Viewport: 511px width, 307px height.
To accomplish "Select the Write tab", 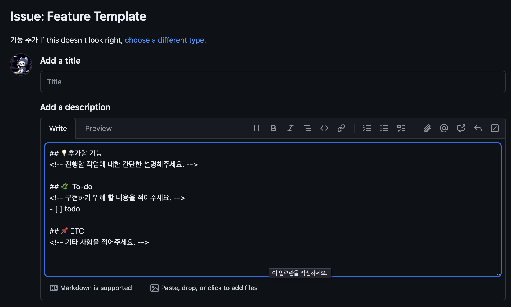I will (58, 128).
